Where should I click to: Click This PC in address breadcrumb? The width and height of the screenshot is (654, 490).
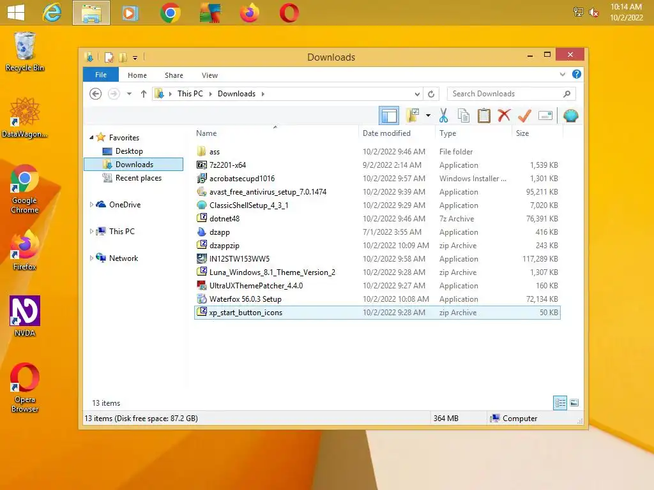[190, 94]
